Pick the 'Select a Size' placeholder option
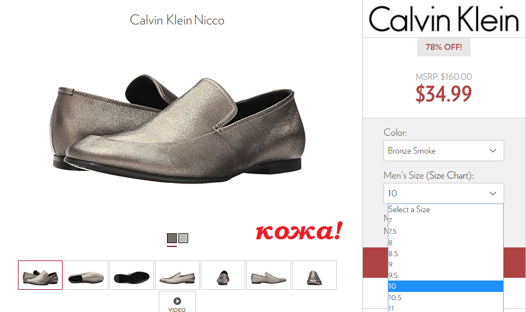 [446, 209]
